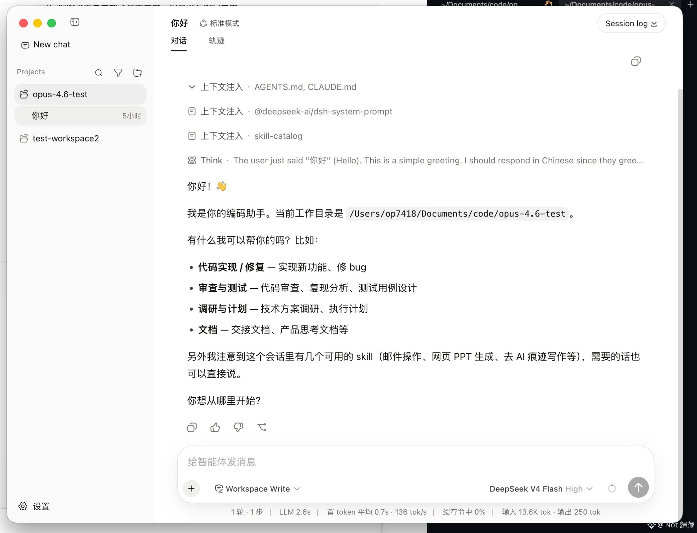Viewport: 697px width, 533px height.
Task: Open settings gear icon
Action: [23, 506]
